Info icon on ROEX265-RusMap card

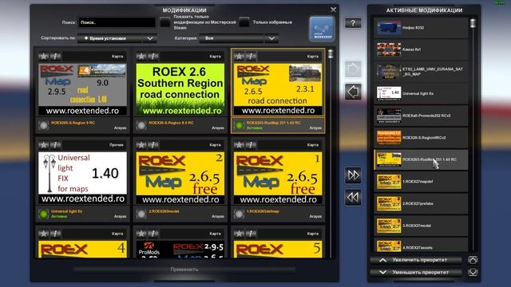pos(251,57)
